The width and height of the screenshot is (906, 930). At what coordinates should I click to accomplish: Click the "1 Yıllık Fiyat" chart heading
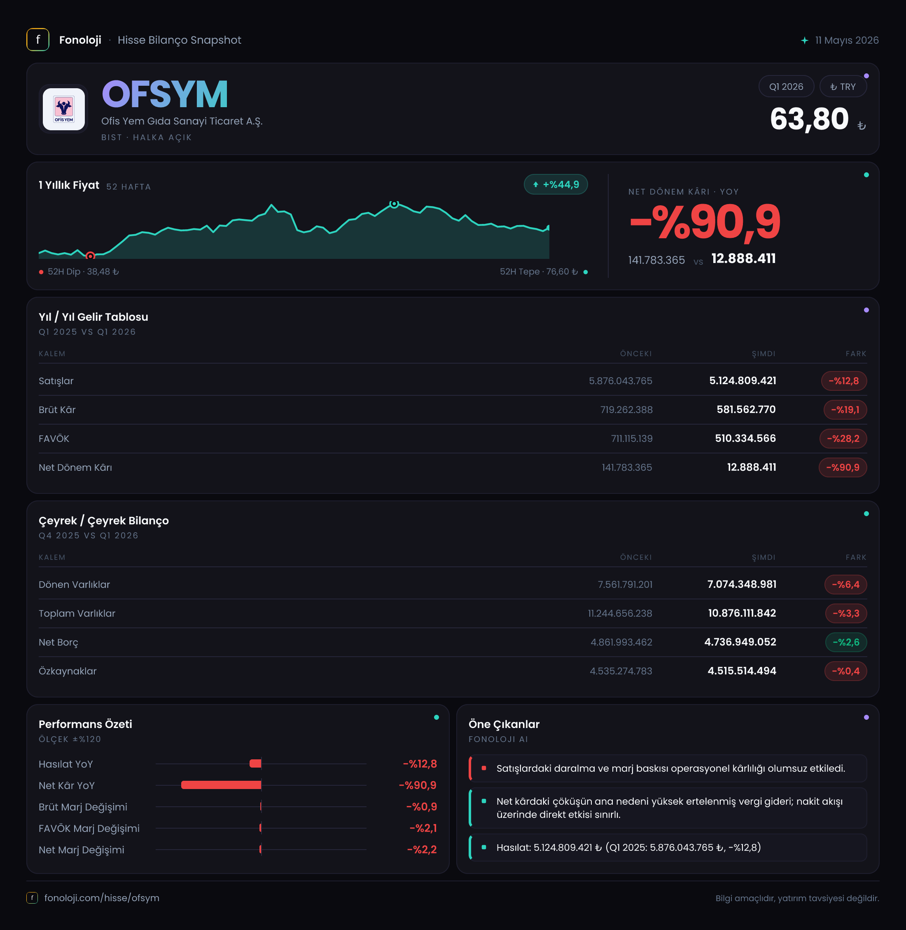tap(69, 186)
